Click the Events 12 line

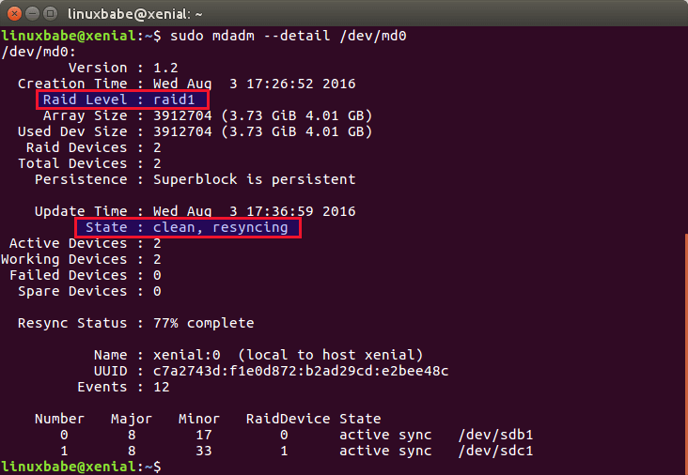122,387
